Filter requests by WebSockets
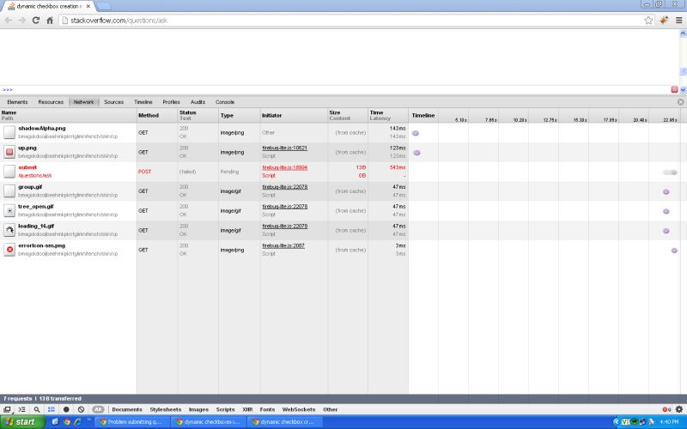Viewport: 687px width, 429px height. (x=299, y=409)
